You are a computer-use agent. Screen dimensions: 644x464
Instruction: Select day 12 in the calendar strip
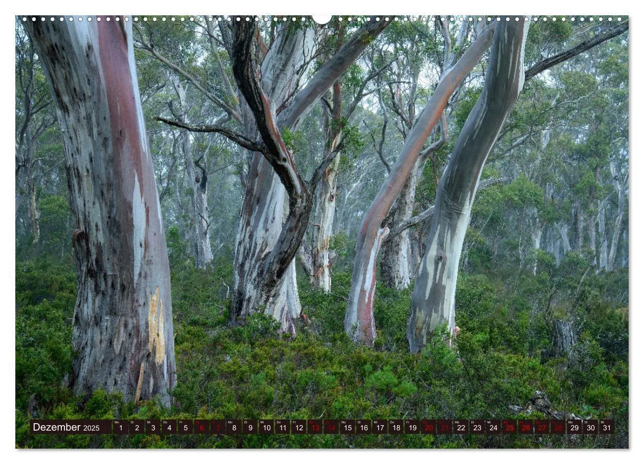298,427
